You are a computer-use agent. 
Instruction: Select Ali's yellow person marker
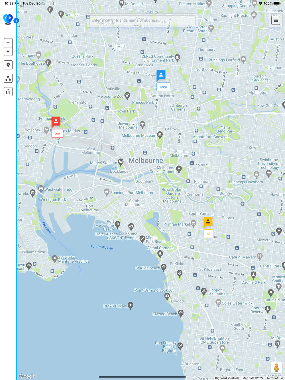[x=208, y=222]
